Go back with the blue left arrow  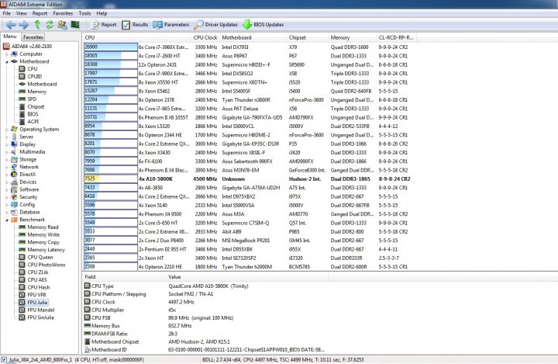11,25
